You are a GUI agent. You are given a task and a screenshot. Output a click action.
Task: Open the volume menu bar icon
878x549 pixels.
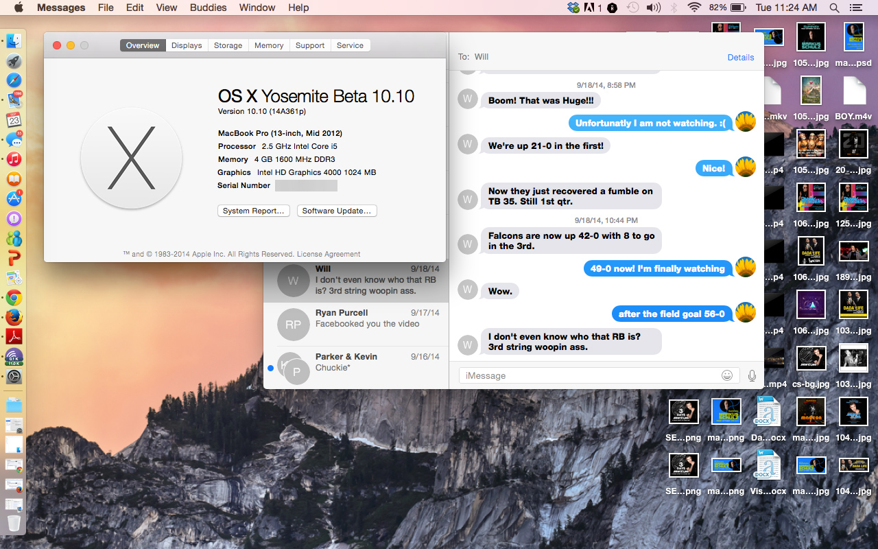click(653, 8)
